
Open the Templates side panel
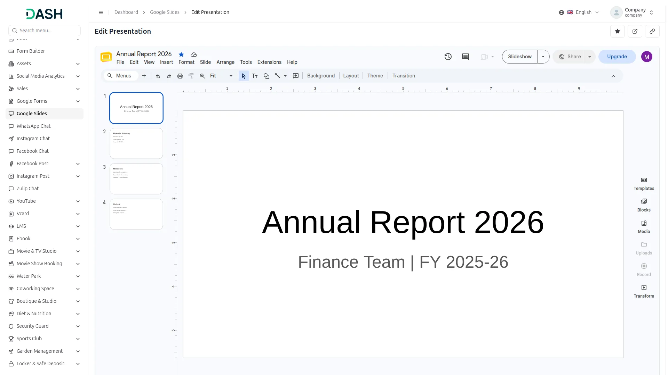coord(644,184)
